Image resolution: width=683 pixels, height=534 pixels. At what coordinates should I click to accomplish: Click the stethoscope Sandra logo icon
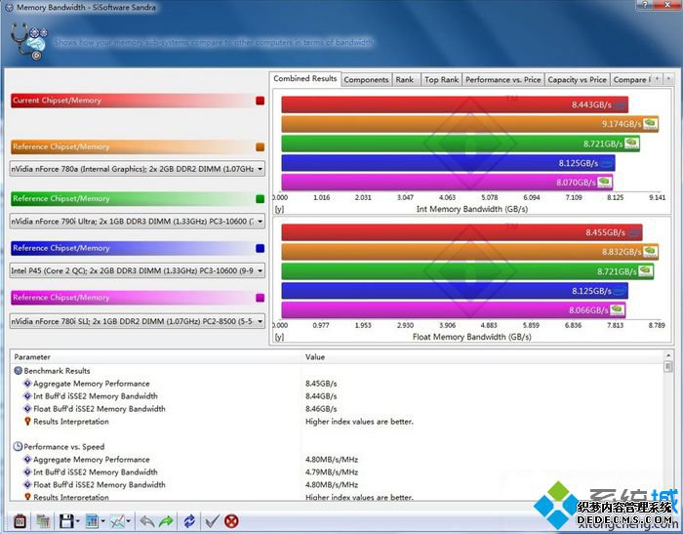point(28,41)
